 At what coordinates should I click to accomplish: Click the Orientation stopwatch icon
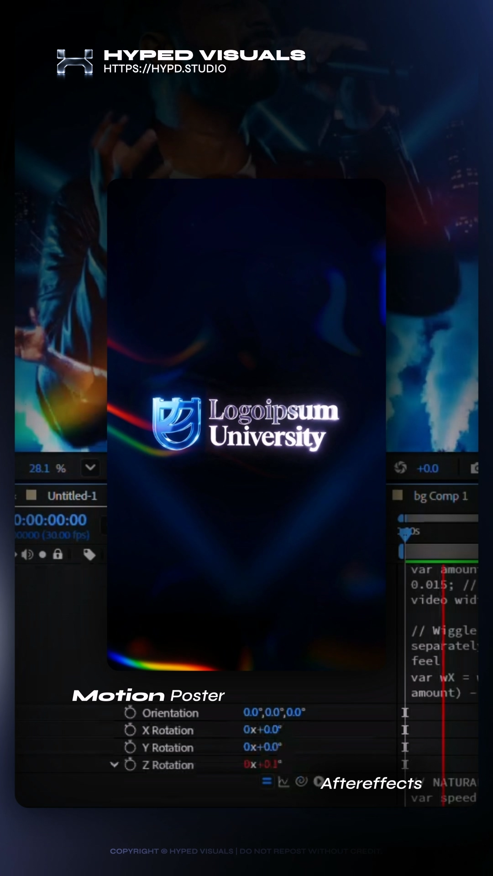[x=130, y=713]
